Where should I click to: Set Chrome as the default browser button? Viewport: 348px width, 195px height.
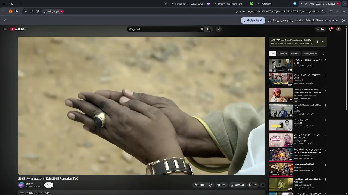[x=253, y=20]
